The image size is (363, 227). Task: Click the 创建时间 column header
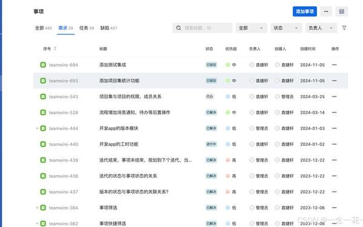[308, 48]
